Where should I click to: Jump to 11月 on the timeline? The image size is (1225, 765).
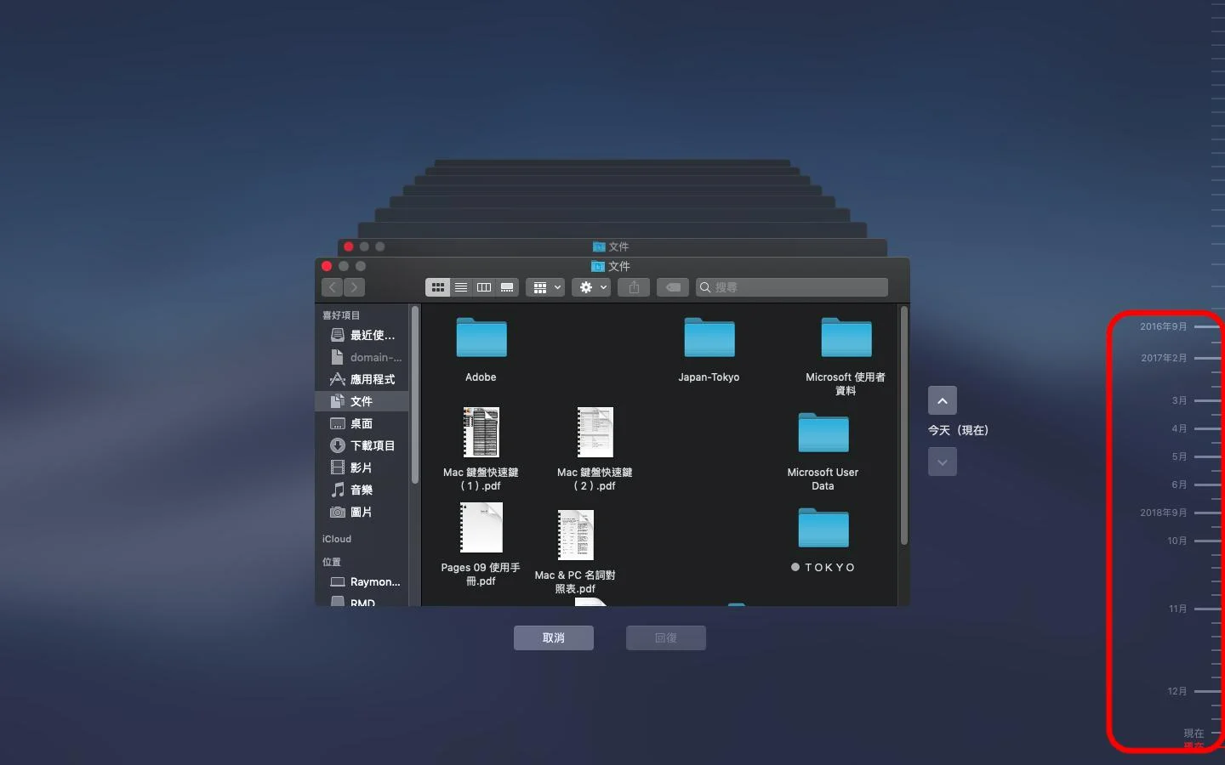[1177, 609]
